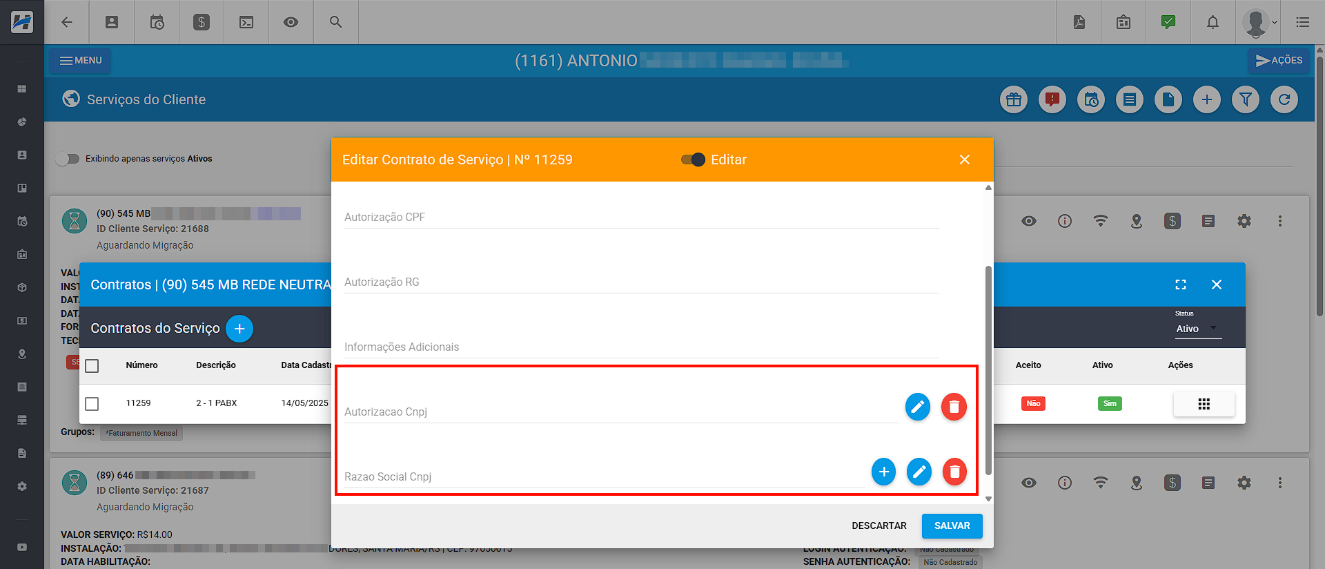Open three-dot menu on service 21688

(1280, 221)
